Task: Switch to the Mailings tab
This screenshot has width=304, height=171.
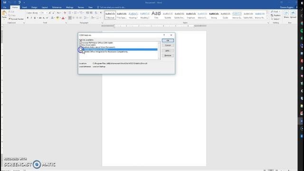Action: [70, 8]
